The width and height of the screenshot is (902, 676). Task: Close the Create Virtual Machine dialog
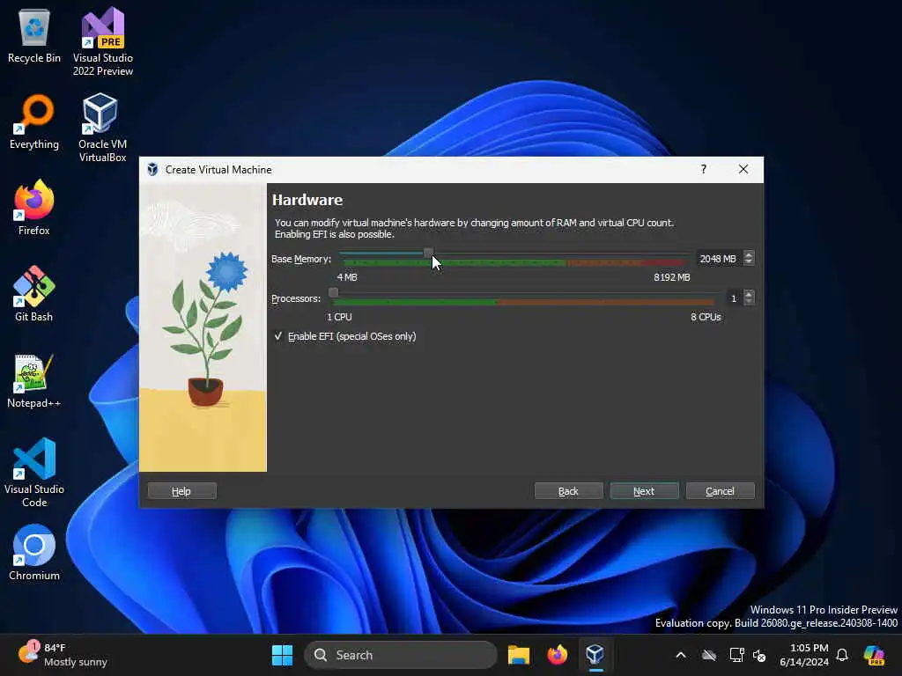click(743, 169)
